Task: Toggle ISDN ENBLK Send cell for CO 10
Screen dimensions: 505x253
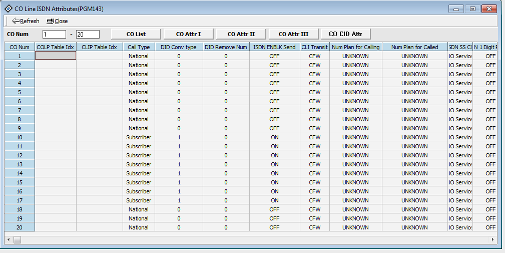Action: tap(274, 137)
